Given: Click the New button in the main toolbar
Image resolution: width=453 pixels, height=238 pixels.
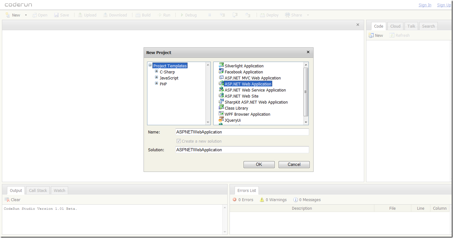Looking at the screenshot, I should point(13,15).
